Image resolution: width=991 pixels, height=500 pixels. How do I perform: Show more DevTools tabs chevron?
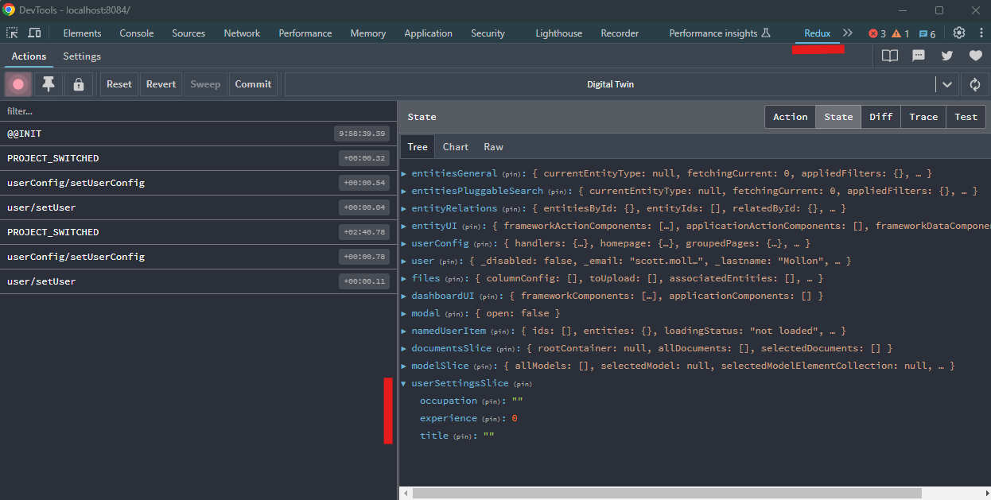pos(847,33)
